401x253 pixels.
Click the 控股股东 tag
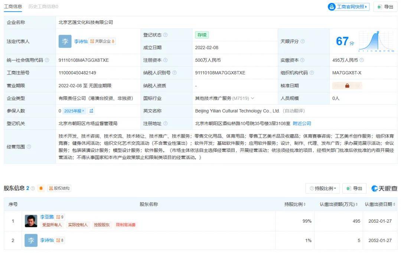101,225
